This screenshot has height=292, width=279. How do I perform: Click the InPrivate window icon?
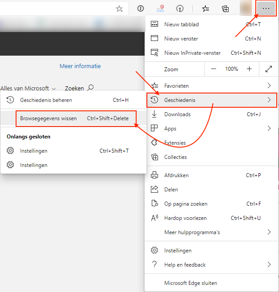[x=154, y=53]
